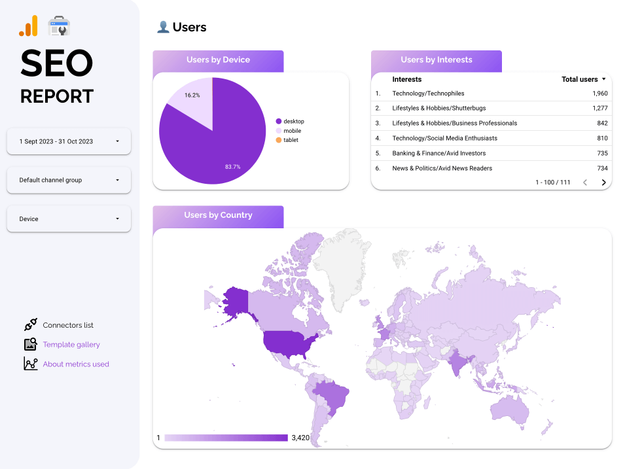Click the Users person icon in heading
Image resolution: width=625 pixels, height=469 pixels.
pos(163,27)
